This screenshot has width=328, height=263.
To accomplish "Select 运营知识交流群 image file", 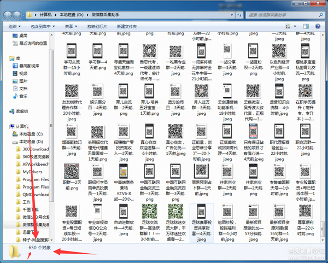I will 279,100.
